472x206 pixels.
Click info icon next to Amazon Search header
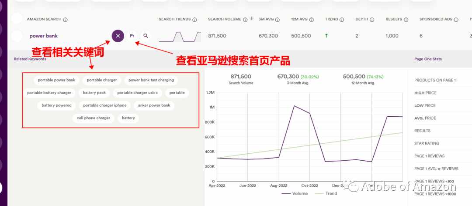65,20
